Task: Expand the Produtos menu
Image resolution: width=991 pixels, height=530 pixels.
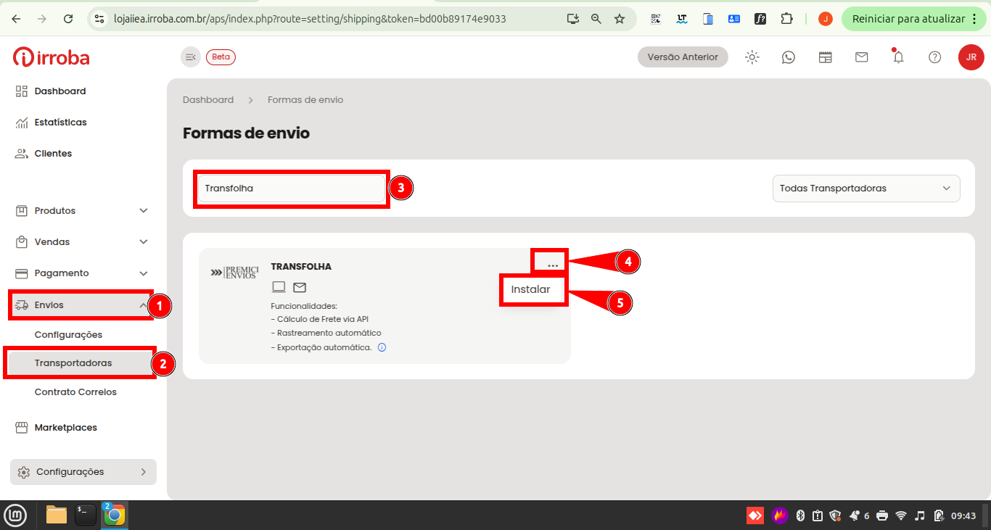Action: (82, 211)
